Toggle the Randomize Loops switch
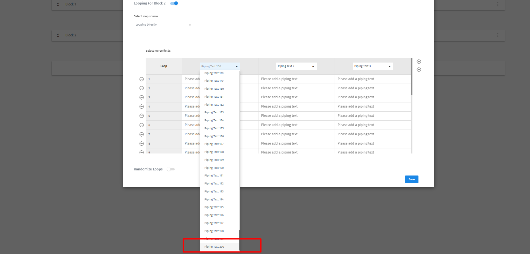530x254 pixels. (x=171, y=169)
